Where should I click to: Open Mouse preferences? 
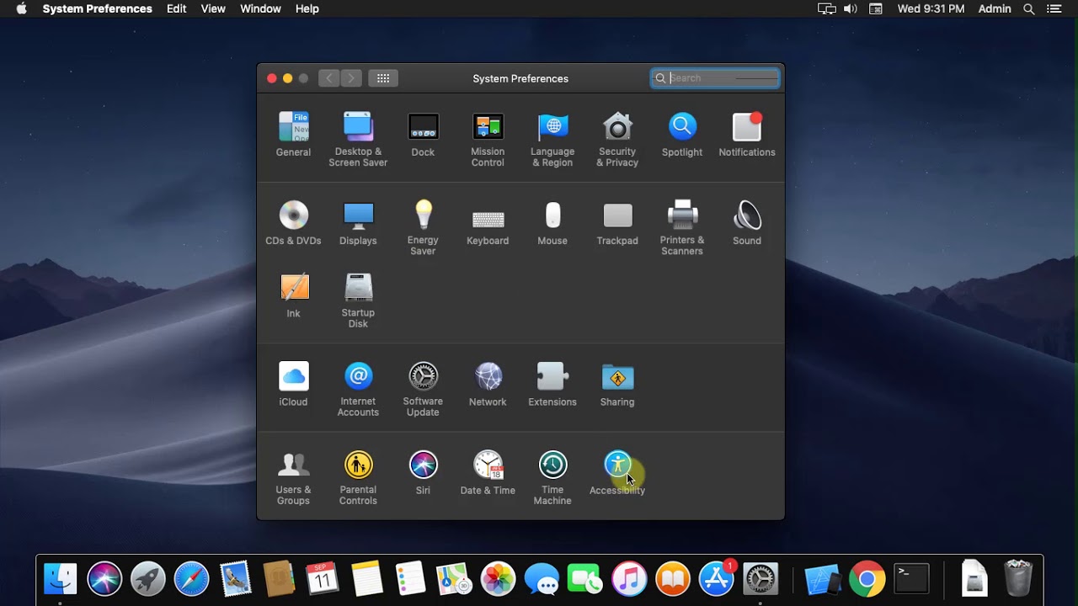(552, 223)
